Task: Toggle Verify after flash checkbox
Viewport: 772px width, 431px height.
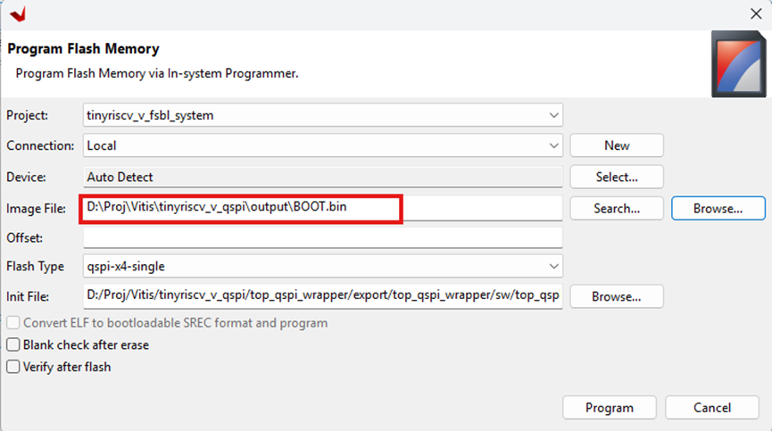Action: pos(13,366)
